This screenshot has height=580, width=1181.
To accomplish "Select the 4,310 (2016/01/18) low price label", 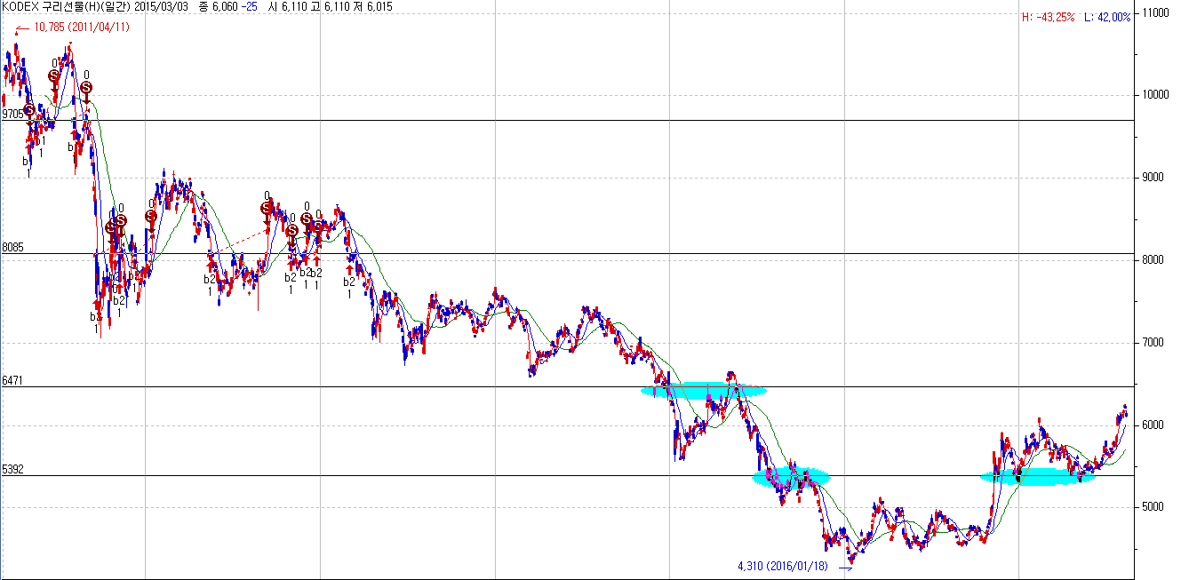I will coord(783,566).
